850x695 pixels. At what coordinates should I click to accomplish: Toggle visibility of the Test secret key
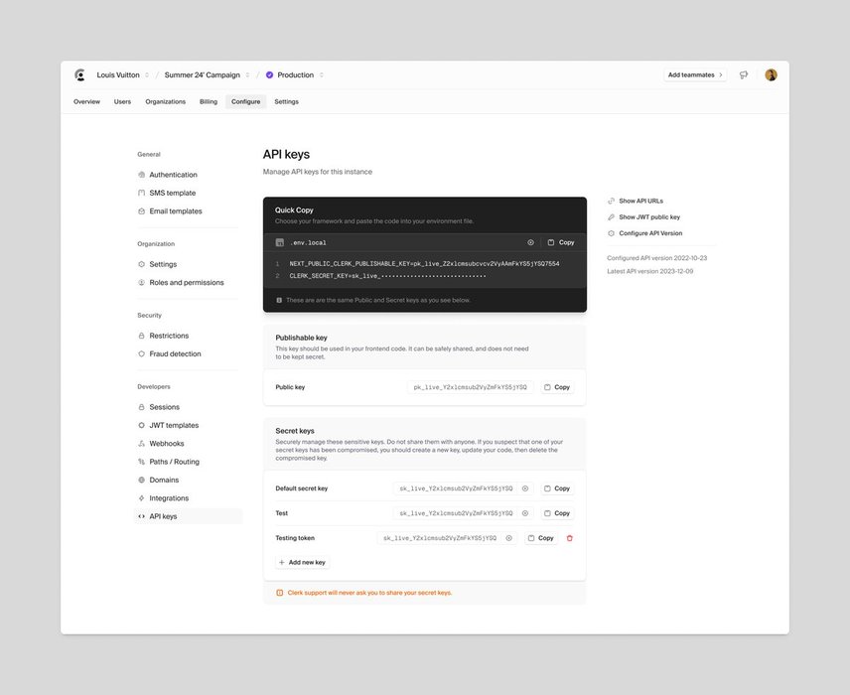(x=525, y=513)
